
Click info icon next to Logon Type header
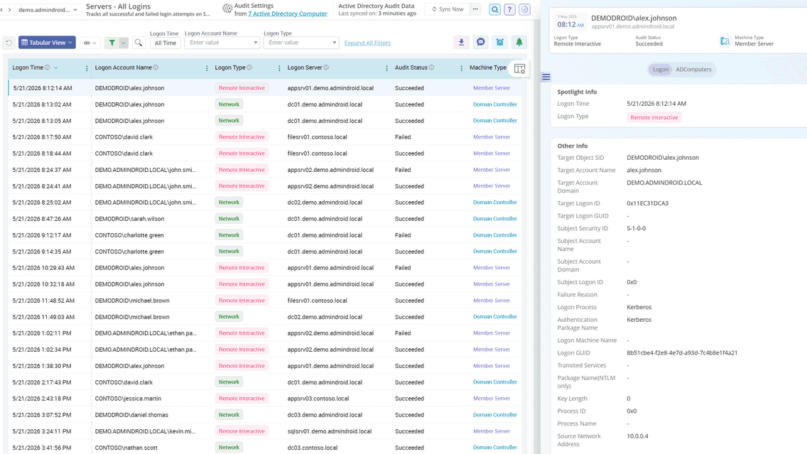point(249,67)
